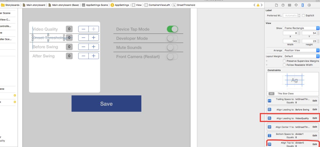Toggle the Developer Mode switch
The image size is (320, 147).
click(172, 38)
